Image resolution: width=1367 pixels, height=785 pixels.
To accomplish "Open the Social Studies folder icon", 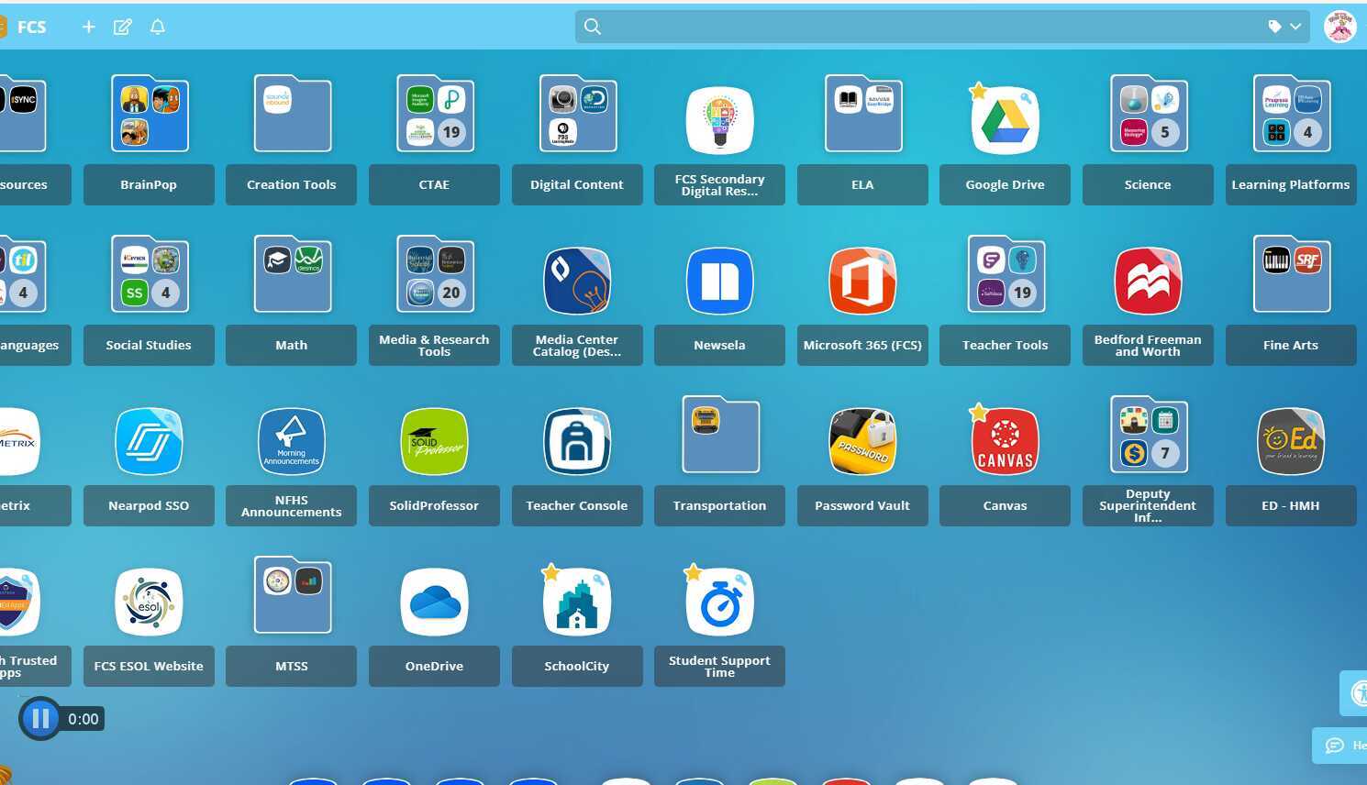I will coord(150,274).
